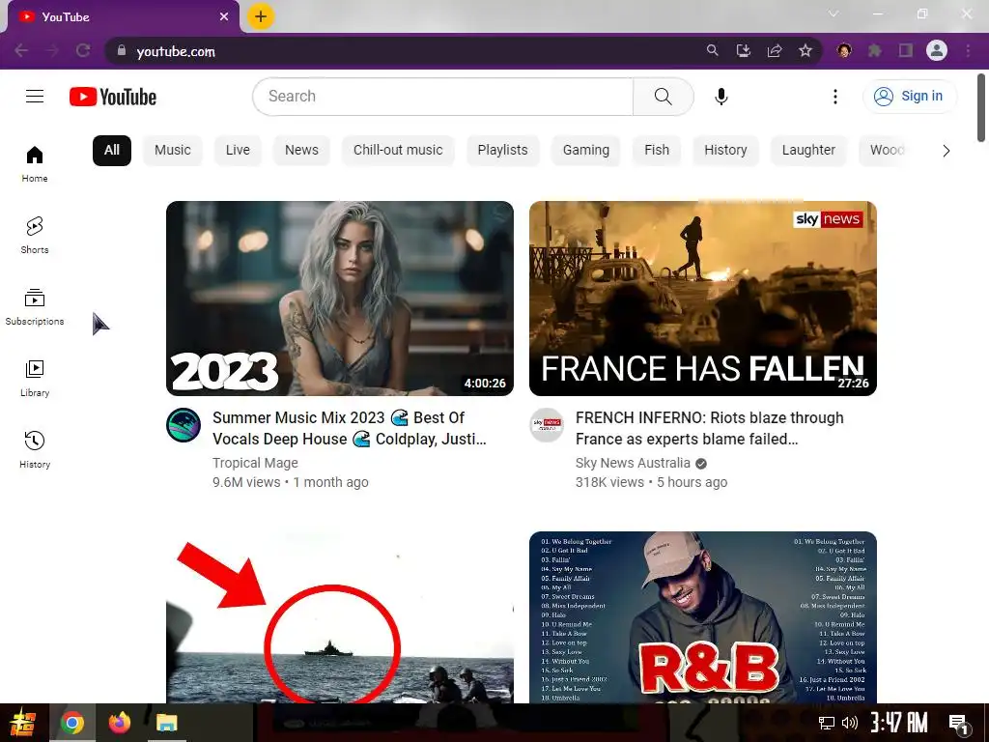
Task: Open the warship red circle thumbnail
Action: click(340, 617)
